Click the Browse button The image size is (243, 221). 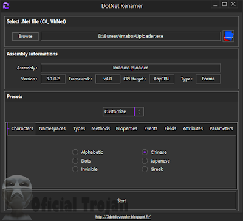coord(26,37)
